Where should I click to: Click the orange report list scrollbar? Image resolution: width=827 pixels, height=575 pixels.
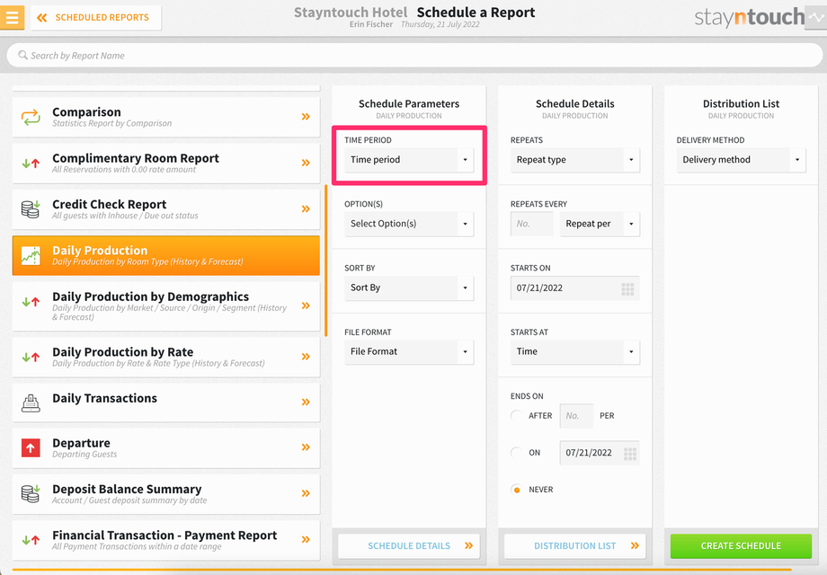pyautogui.click(x=326, y=261)
